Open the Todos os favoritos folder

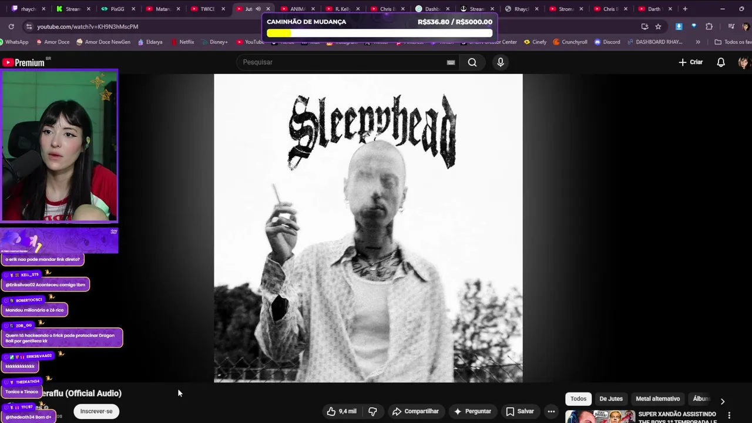(733, 42)
